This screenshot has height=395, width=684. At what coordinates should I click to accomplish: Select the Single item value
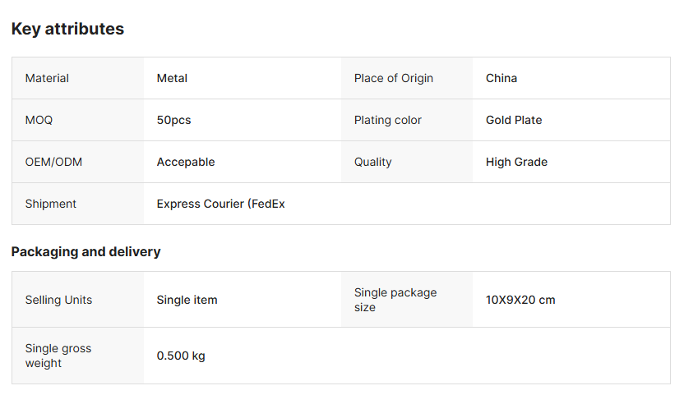(187, 300)
